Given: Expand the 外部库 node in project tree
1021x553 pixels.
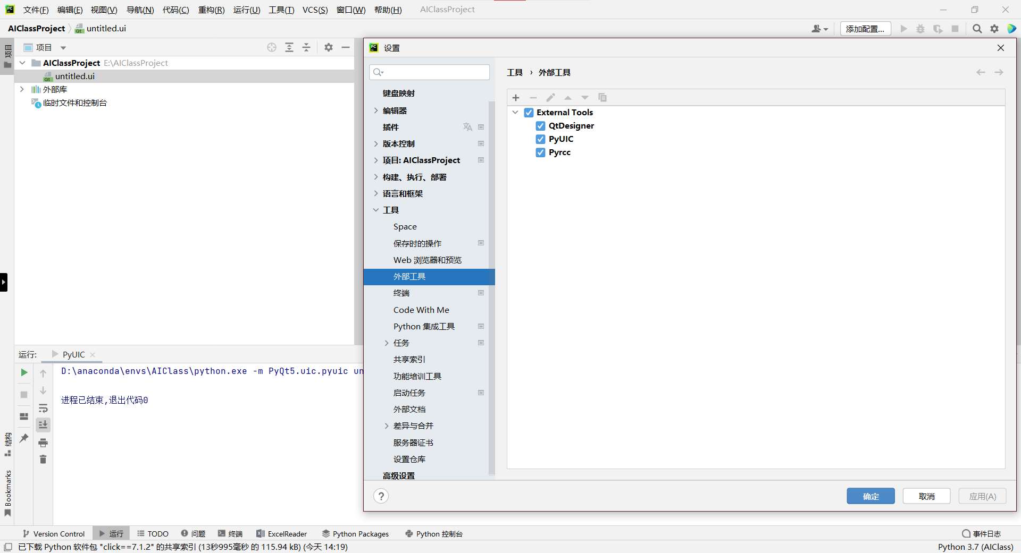Looking at the screenshot, I should 22,89.
